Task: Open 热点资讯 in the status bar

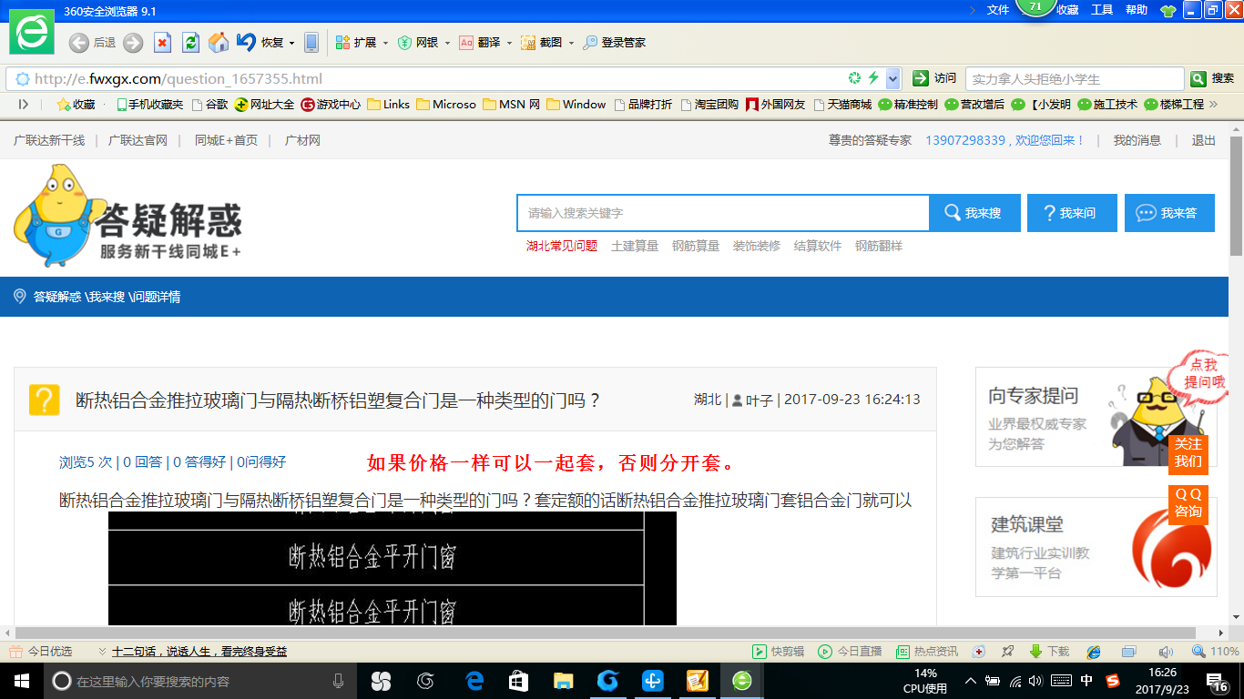Action: click(927, 652)
